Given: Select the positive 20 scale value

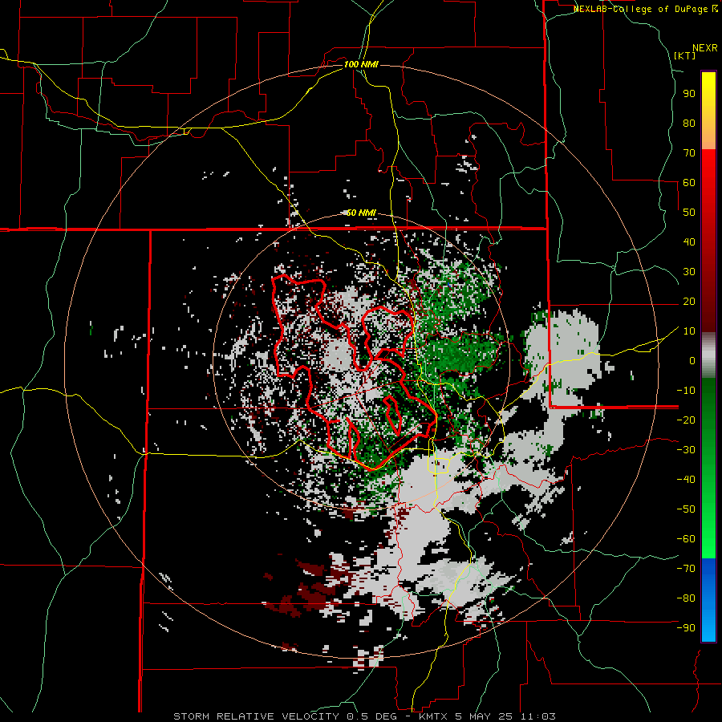Looking at the screenshot, I should (x=689, y=302).
